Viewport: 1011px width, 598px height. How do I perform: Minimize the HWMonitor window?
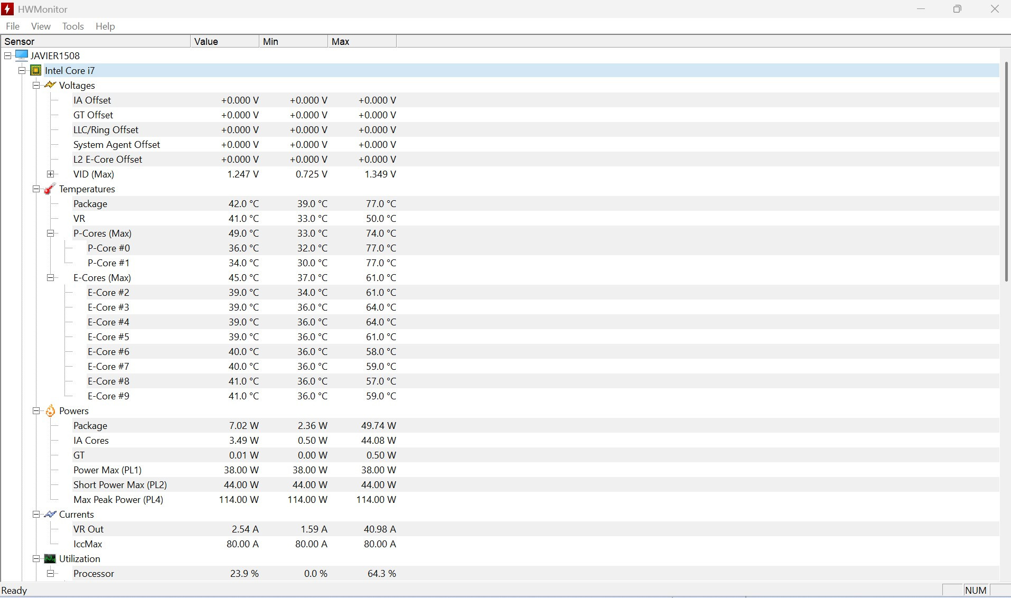pyautogui.click(x=921, y=9)
